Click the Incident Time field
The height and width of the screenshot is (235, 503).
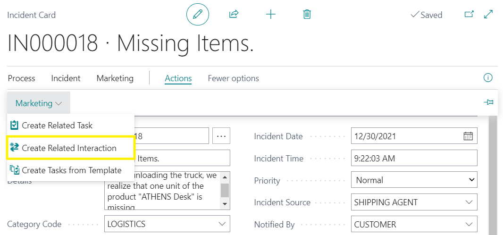point(413,159)
